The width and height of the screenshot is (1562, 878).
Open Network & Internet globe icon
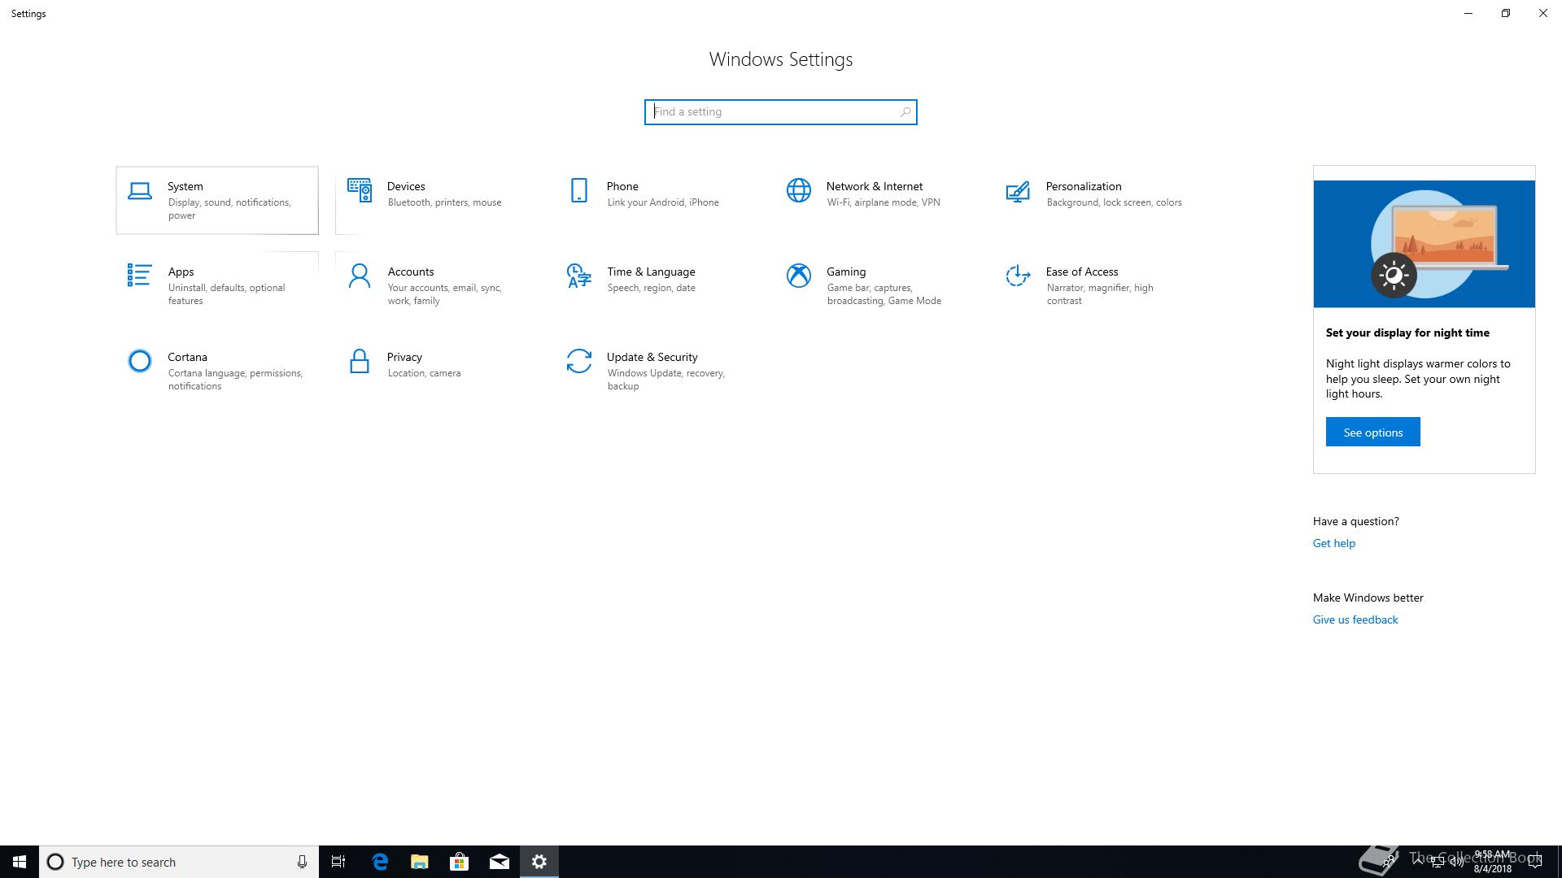(799, 190)
